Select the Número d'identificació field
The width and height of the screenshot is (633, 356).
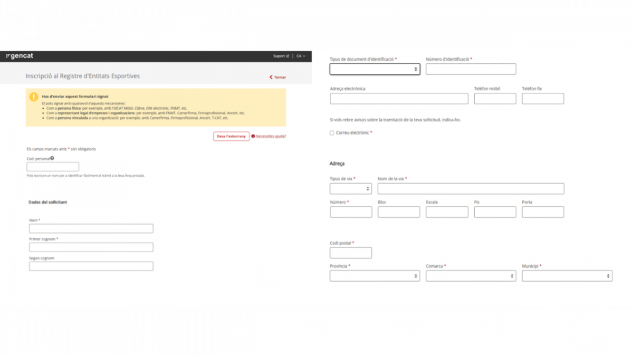[x=471, y=69]
